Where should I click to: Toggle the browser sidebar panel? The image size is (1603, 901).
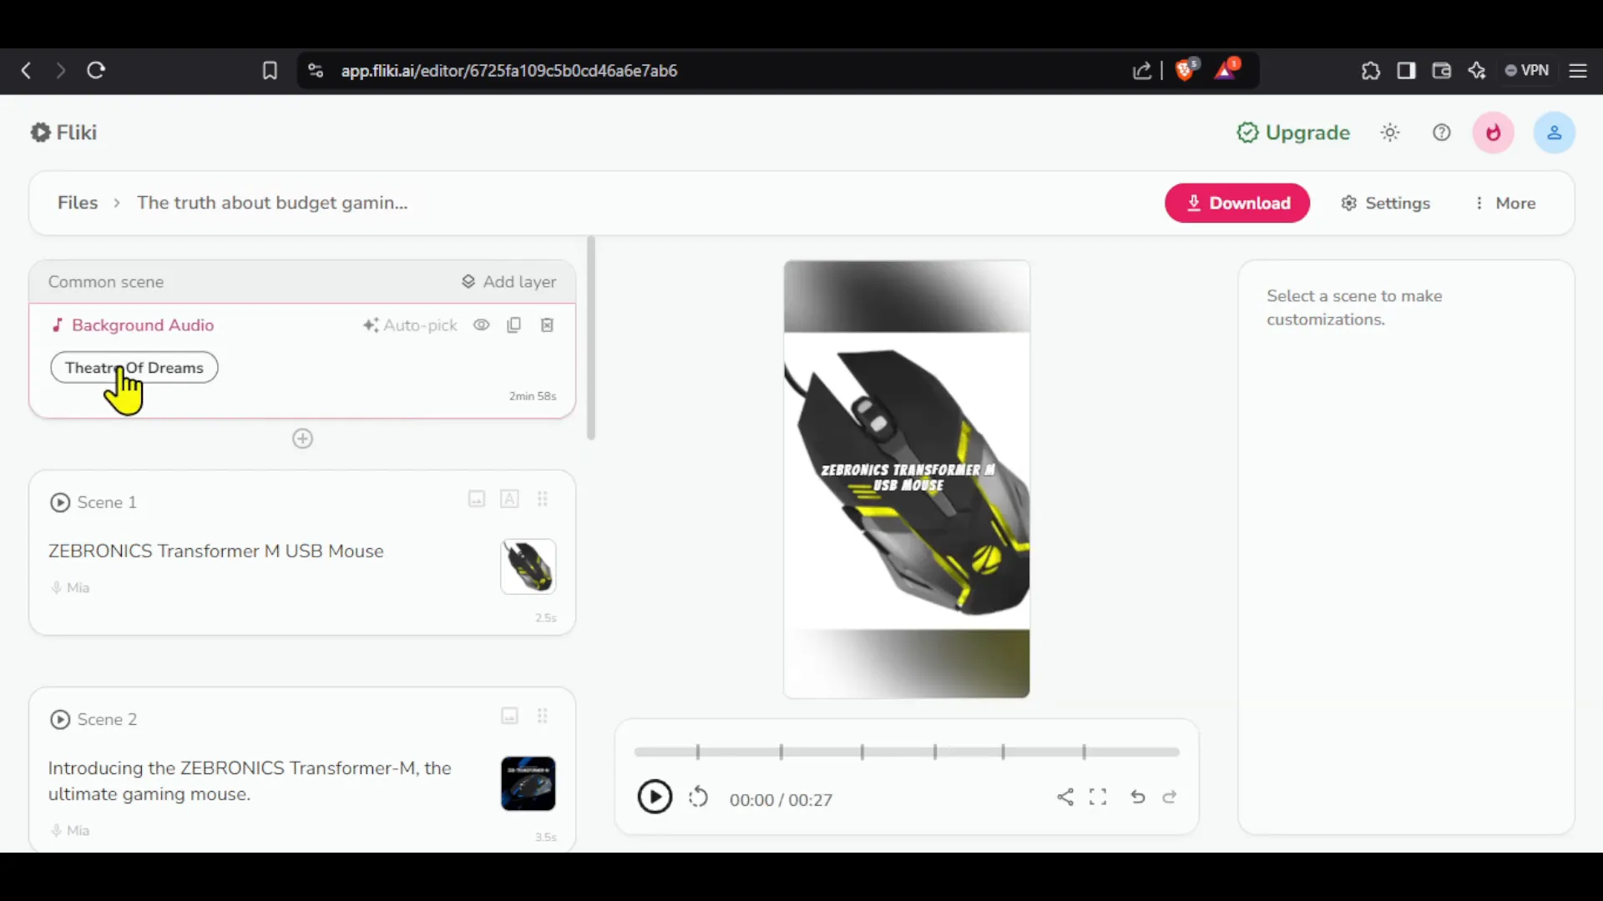[1407, 71]
